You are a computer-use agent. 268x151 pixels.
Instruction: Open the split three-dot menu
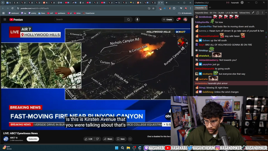263,13
